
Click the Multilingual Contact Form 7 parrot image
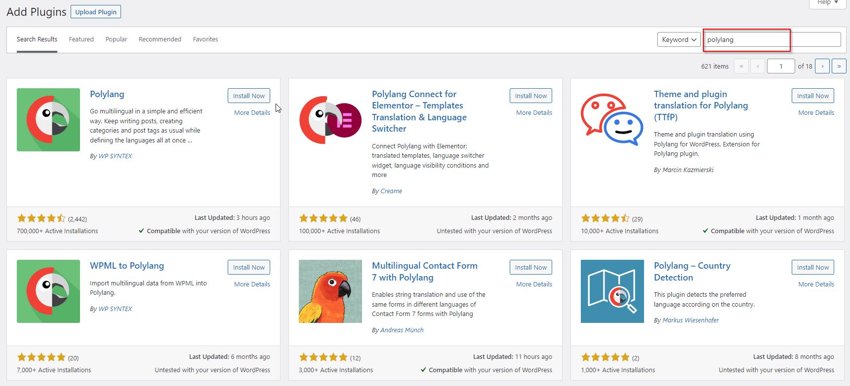[330, 291]
